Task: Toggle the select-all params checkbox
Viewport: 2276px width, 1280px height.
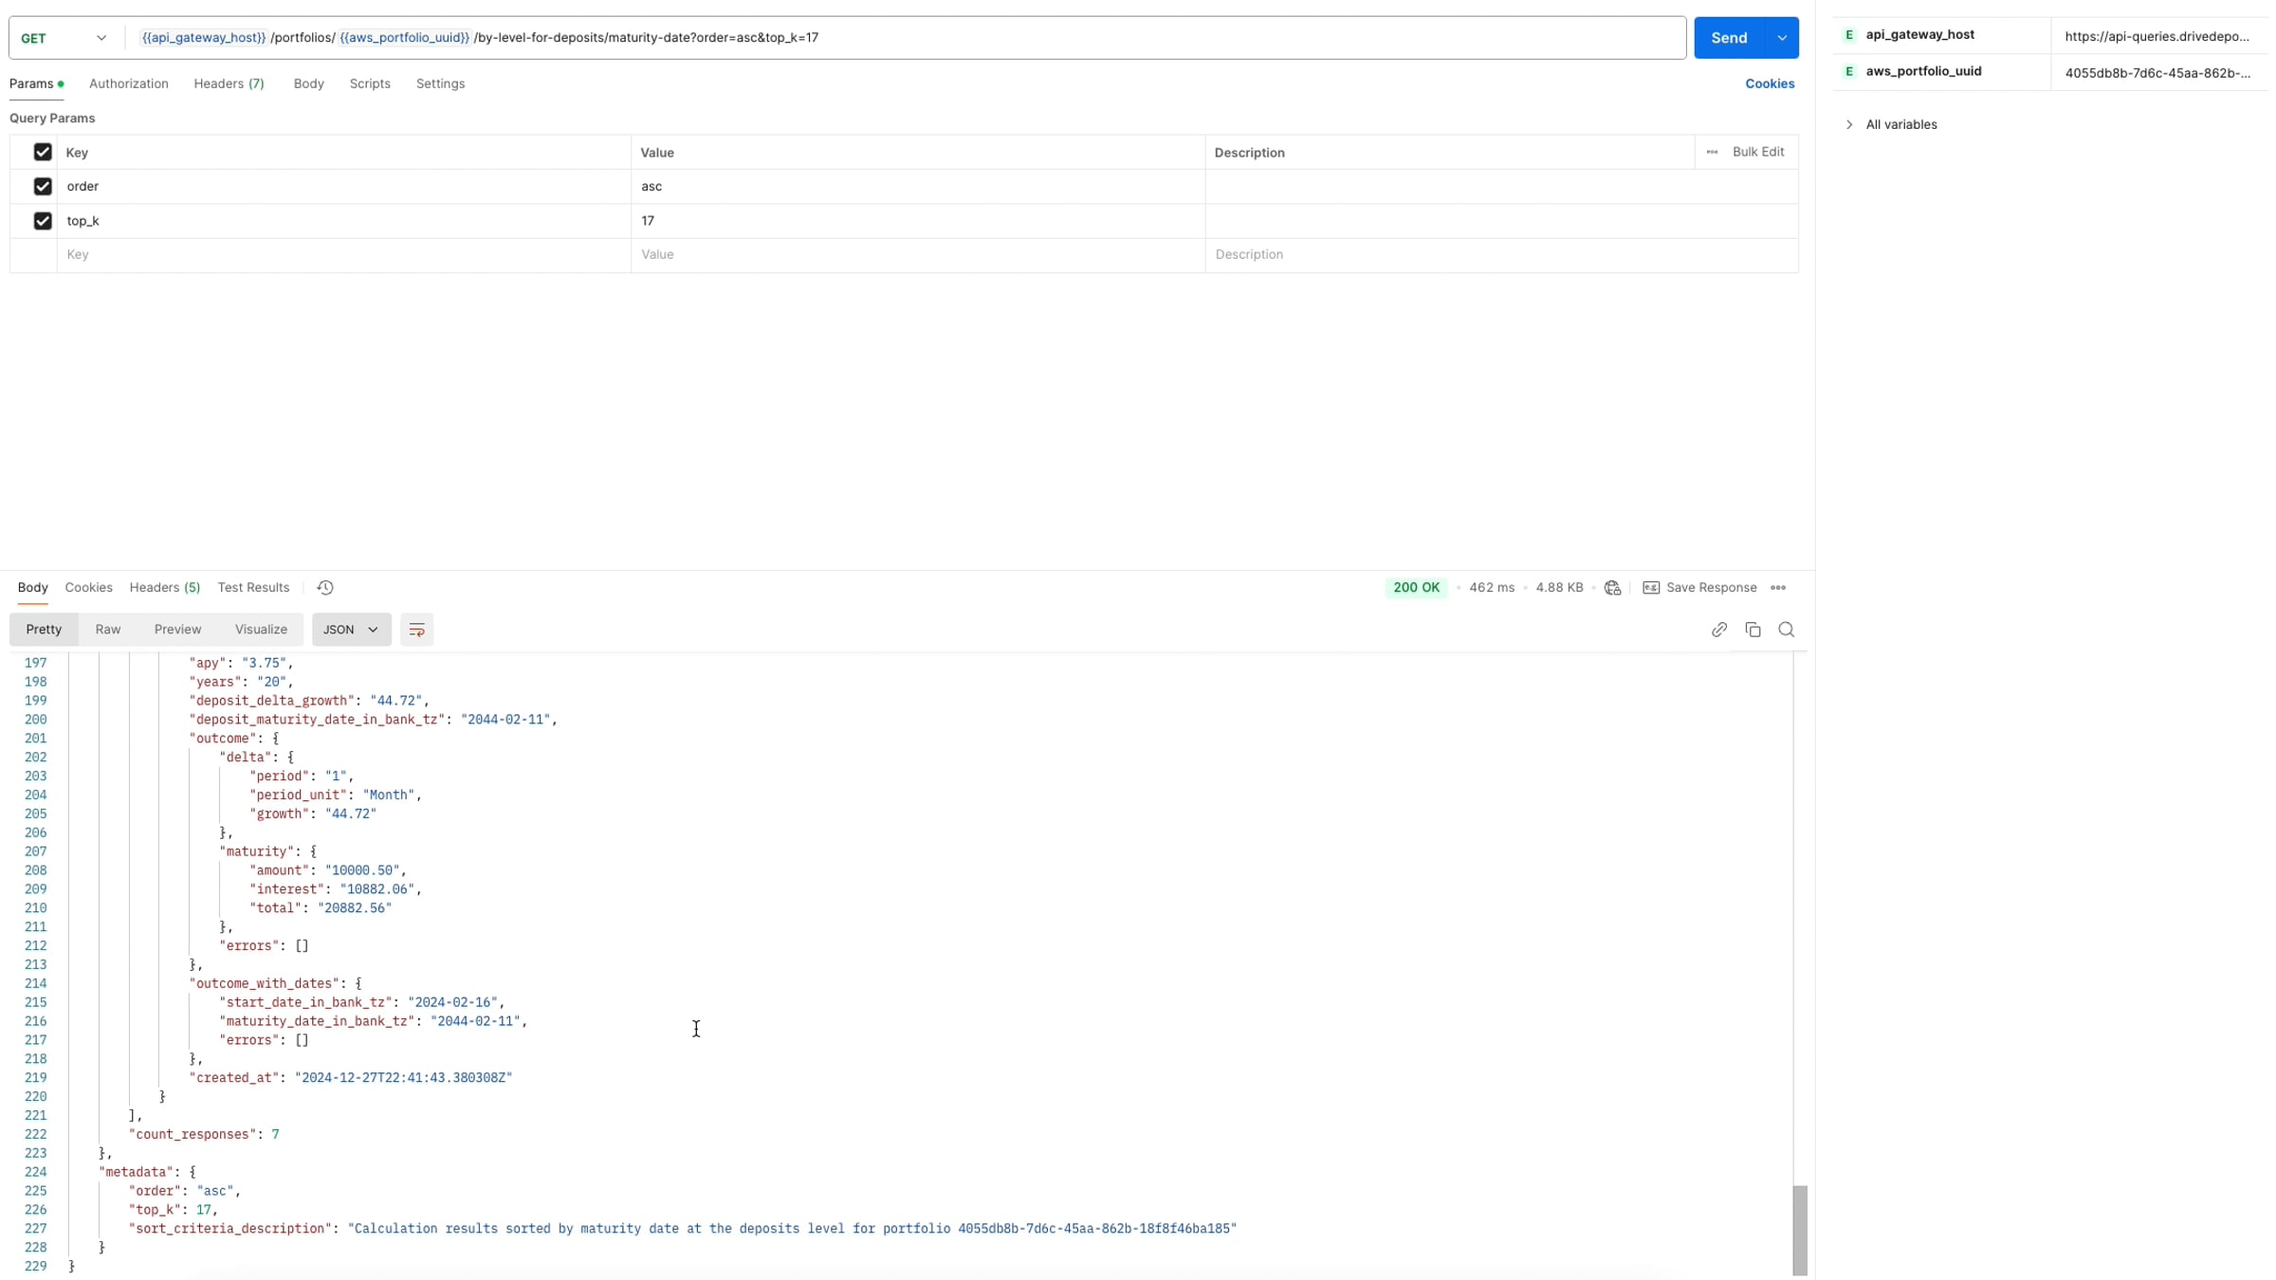Action: pos(43,152)
